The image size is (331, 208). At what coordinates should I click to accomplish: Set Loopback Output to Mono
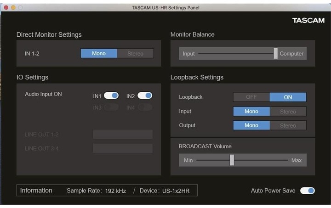tap(251, 125)
